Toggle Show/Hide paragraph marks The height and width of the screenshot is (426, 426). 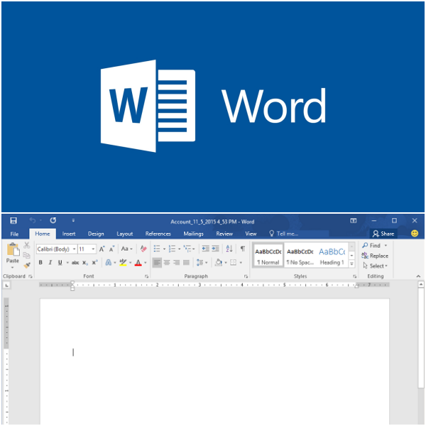point(243,248)
